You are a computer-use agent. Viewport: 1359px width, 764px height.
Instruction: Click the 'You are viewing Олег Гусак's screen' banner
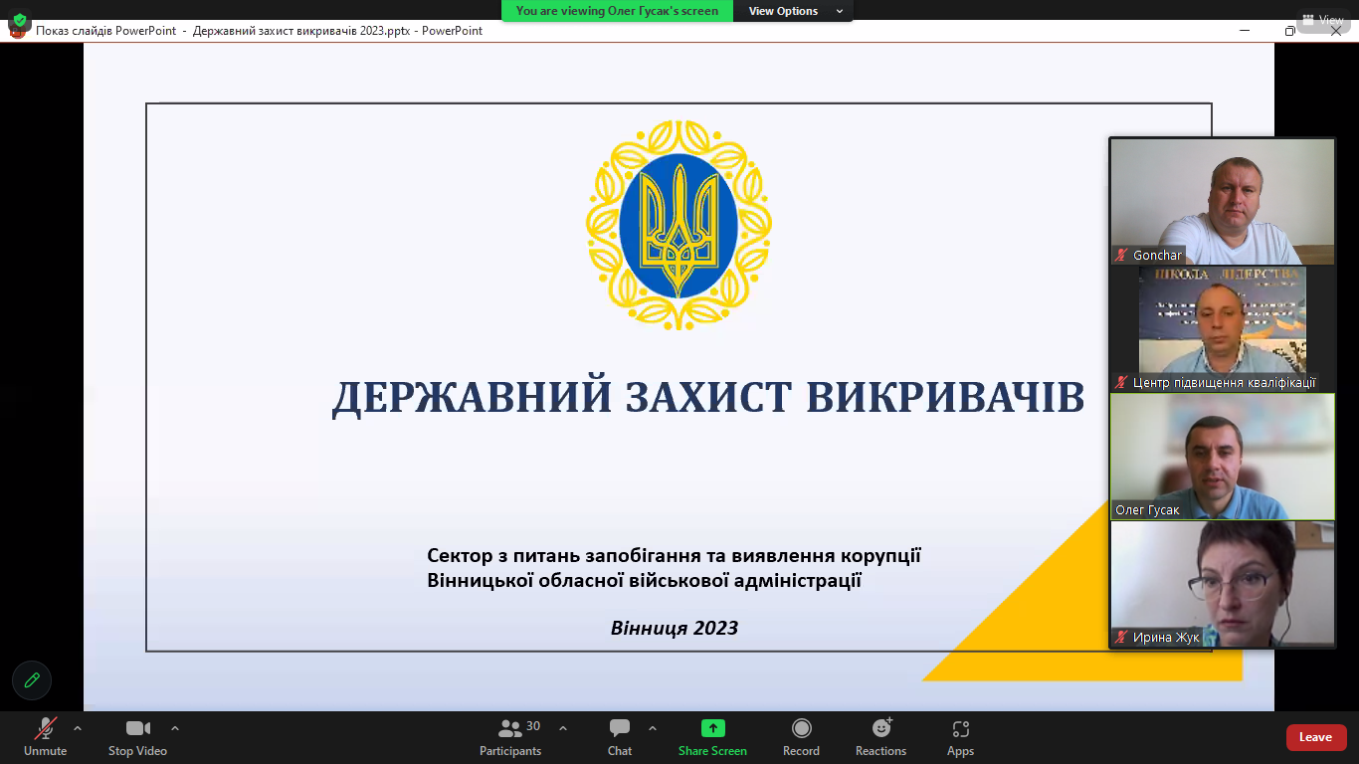click(617, 11)
